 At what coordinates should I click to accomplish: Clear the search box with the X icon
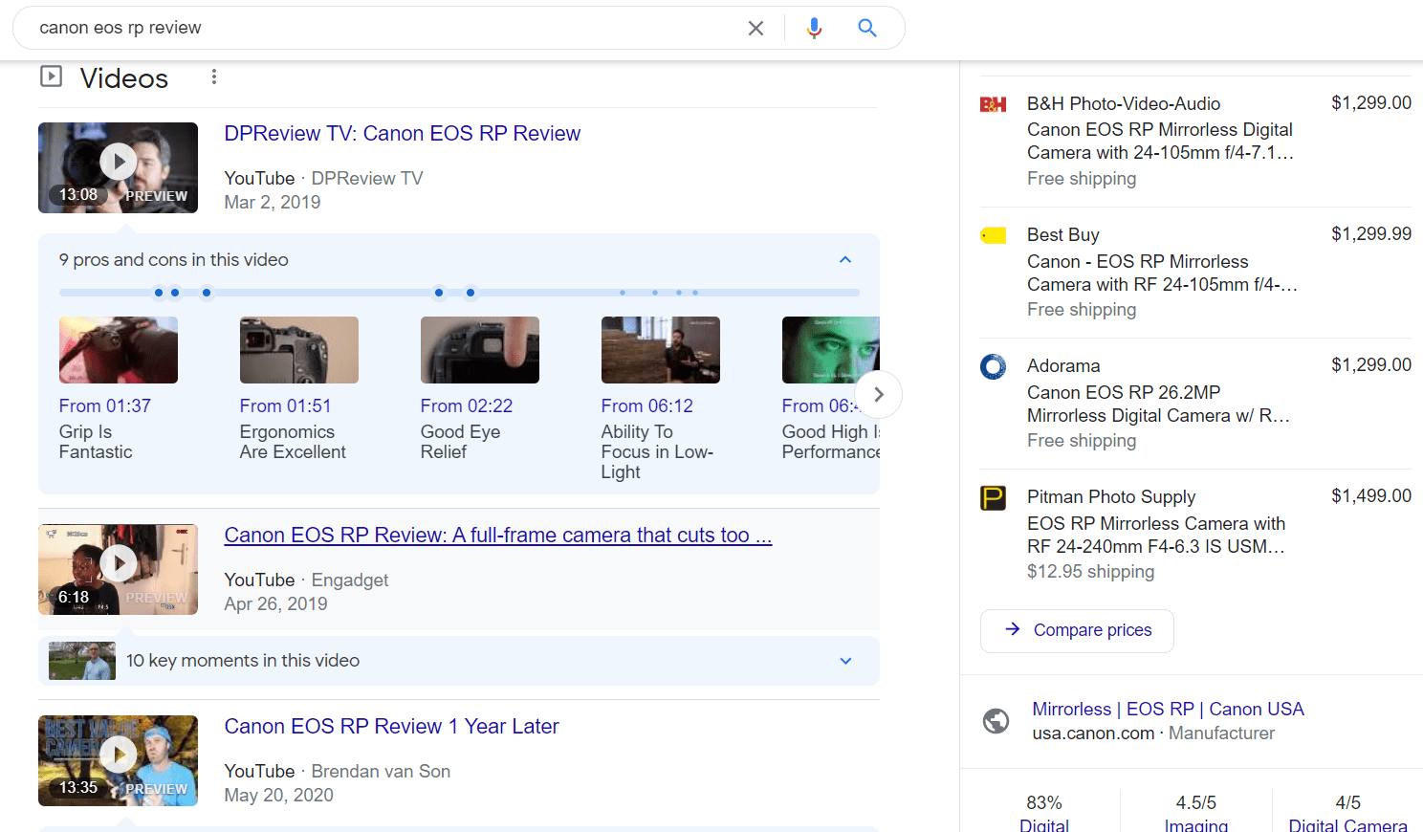click(x=755, y=28)
